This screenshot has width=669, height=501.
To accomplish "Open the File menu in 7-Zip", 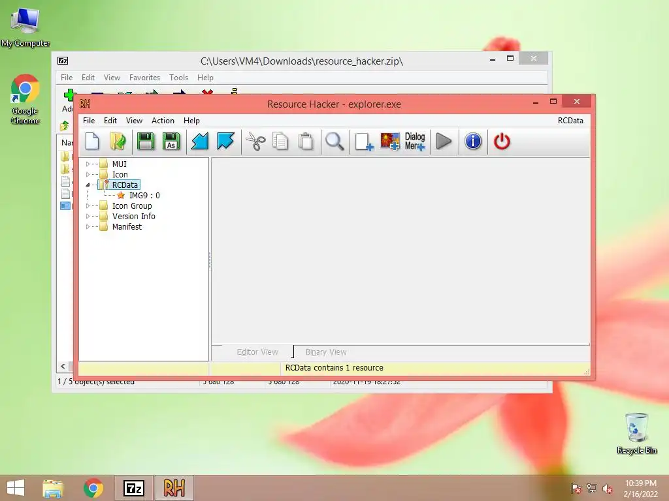I will 67,78.
